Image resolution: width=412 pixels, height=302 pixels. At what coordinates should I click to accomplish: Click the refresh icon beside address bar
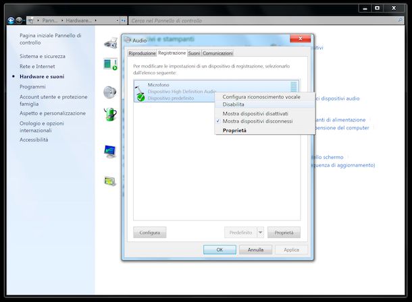click(123, 20)
